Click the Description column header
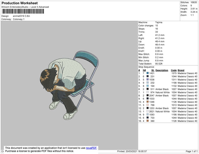 point(162,70)
